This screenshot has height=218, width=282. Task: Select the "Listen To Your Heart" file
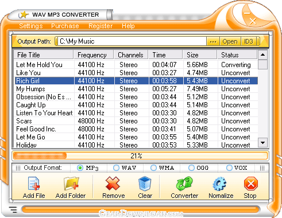(136, 113)
